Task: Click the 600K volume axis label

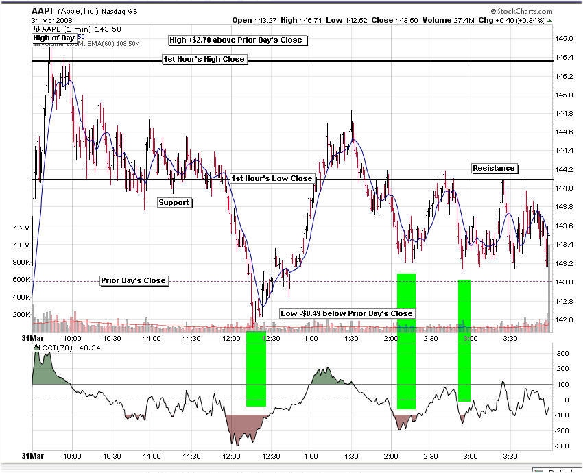Action: coord(21,280)
